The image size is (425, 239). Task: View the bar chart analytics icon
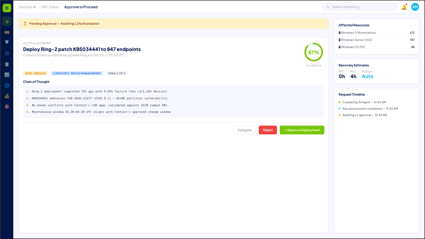tap(7, 75)
